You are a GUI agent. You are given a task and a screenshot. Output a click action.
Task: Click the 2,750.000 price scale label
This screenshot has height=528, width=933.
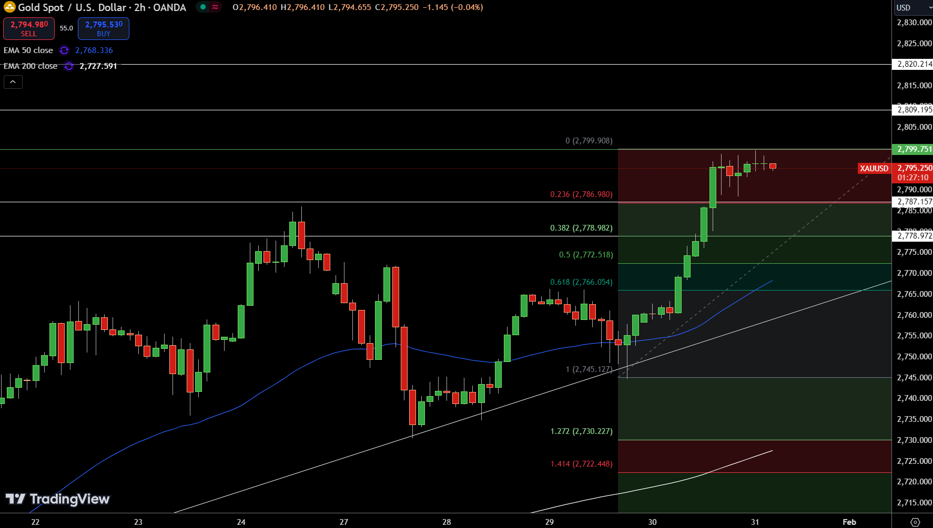pyautogui.click(x=914, y=357)
